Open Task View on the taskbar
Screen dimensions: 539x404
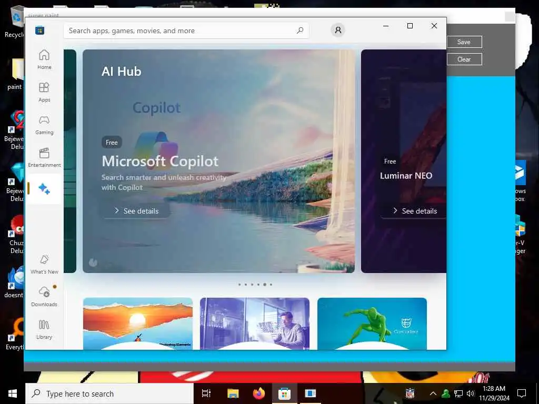[206, 393]
